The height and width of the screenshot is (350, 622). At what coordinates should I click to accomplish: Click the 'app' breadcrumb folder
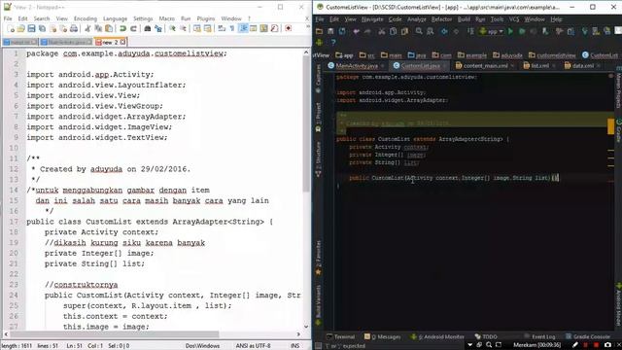coord(344,55)
